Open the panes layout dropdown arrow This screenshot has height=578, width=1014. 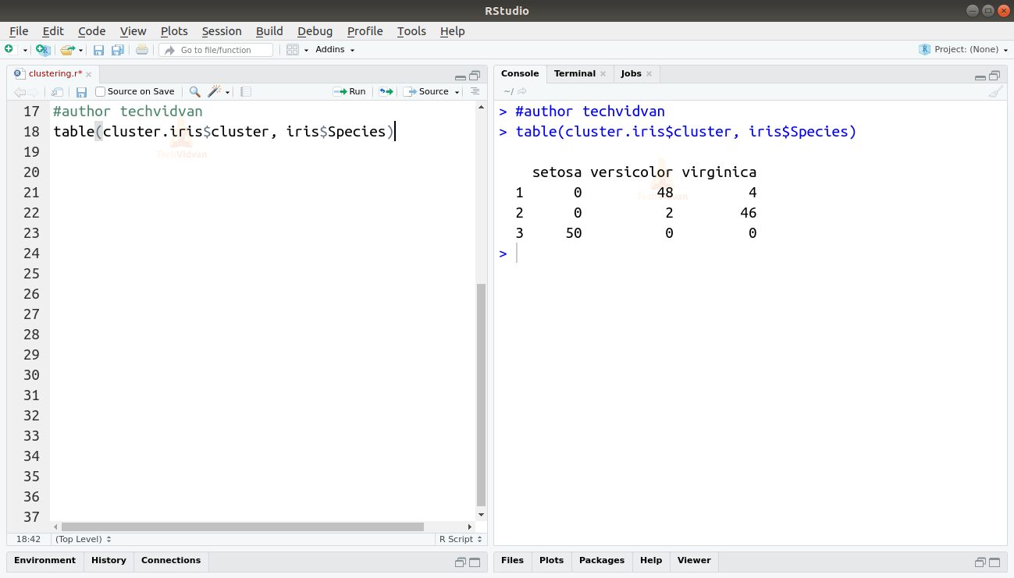click(306, 50)
